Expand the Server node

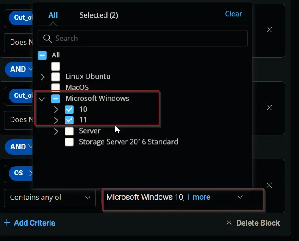tap(56, 131)
